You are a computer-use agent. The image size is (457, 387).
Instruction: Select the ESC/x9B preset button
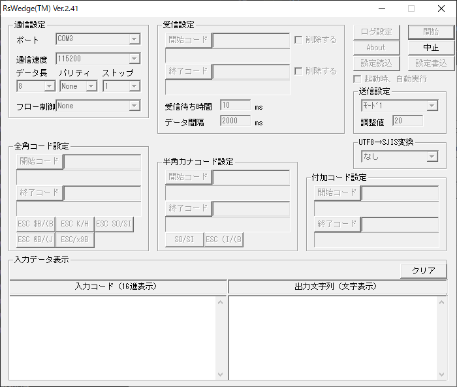75,240
